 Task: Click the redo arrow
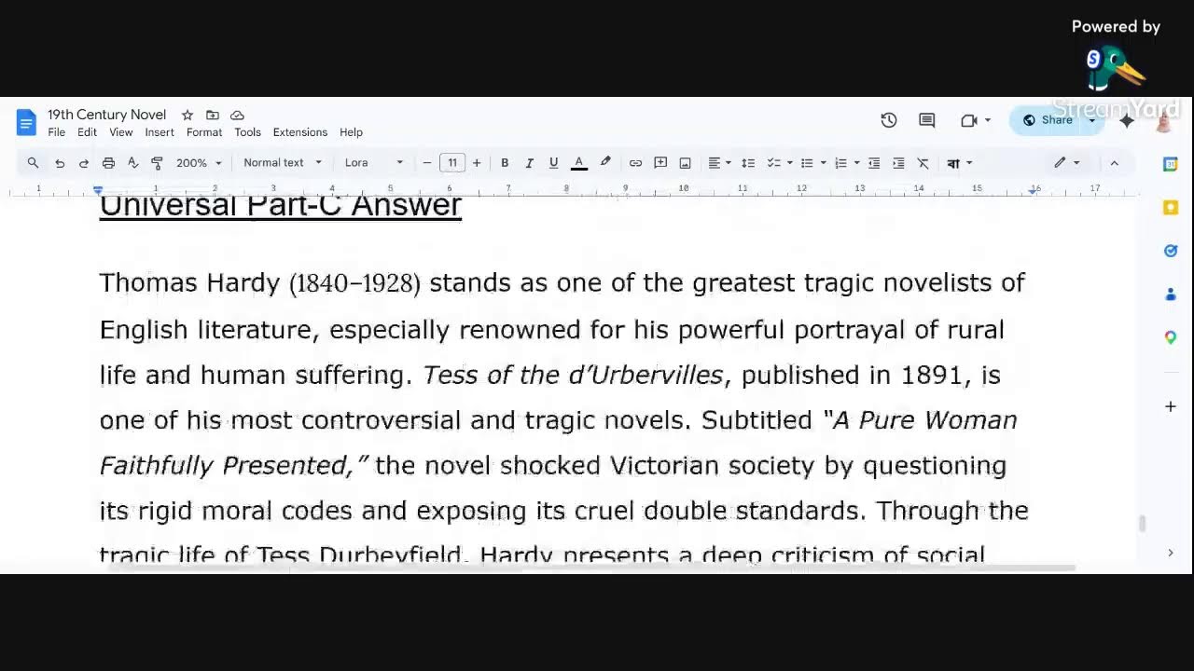84,163
